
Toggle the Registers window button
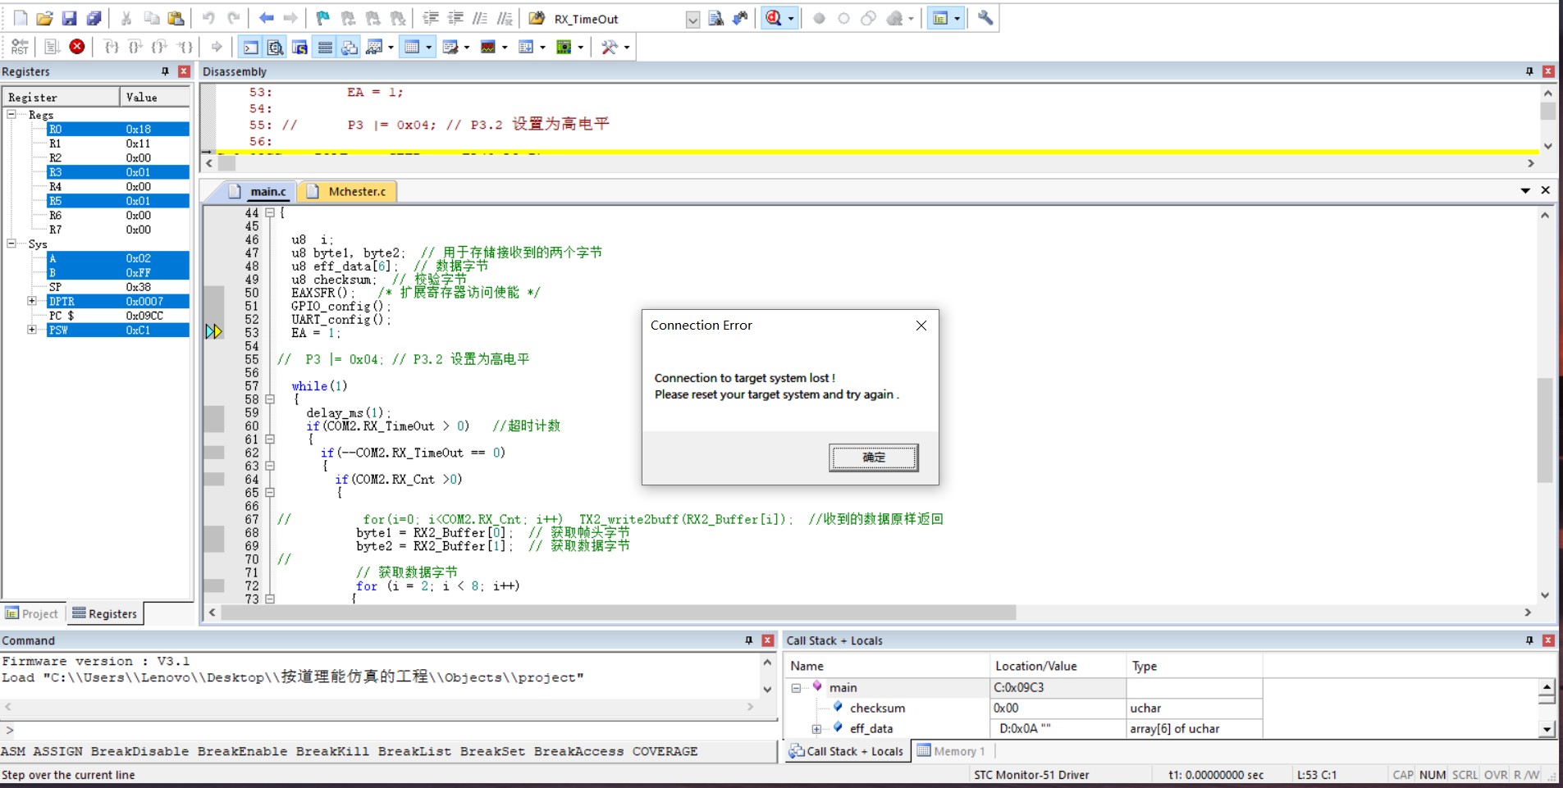click(325, 47)
